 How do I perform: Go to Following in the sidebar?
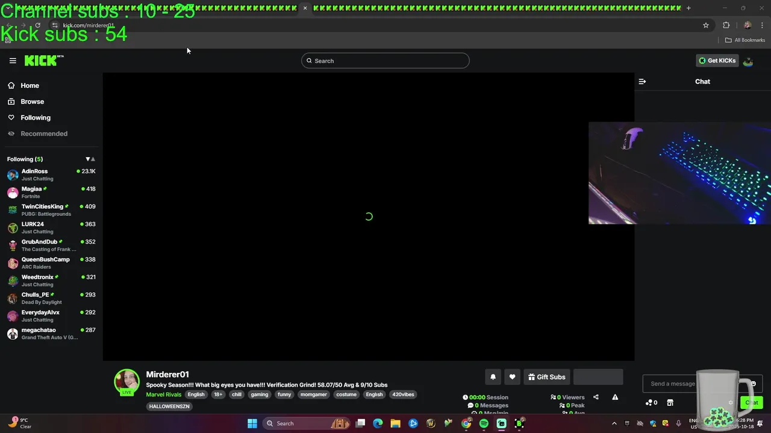(36, 118)
